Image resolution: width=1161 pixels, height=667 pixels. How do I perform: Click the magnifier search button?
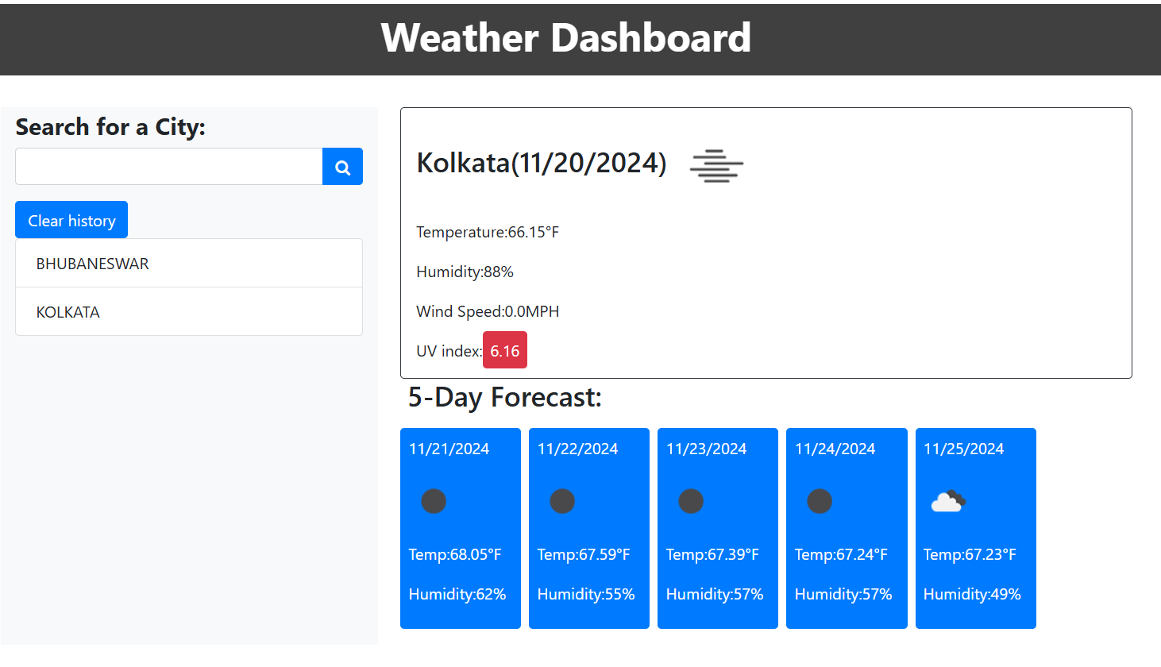(342, 167)
